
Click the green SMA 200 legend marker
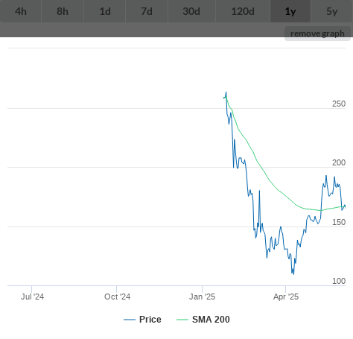182,320
